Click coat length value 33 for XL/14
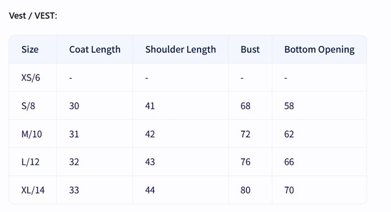This screenshot has height=212, width=391. [74, 190]
